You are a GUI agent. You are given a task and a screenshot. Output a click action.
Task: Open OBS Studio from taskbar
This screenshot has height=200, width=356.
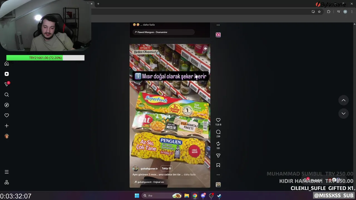[211, 196]
